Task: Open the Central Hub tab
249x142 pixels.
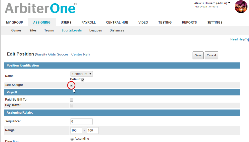Action: coord(117,23)
